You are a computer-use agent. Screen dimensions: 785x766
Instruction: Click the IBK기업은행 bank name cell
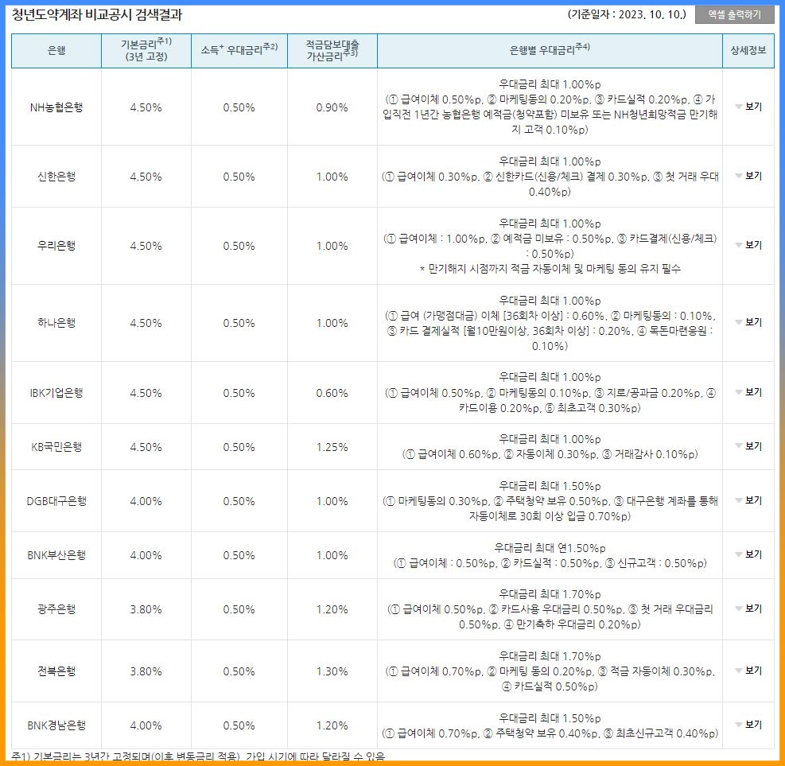[56, 392]
